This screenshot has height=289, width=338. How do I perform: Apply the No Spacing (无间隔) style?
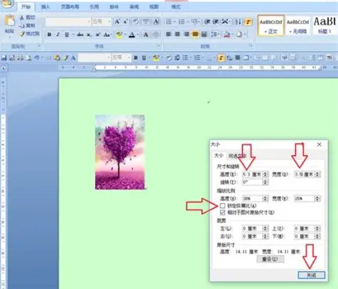(298, 26)
